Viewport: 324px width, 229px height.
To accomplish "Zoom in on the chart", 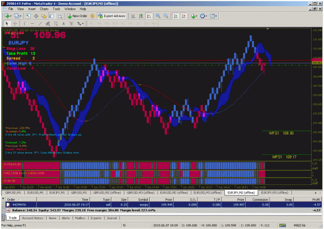I will coord(158,16).
